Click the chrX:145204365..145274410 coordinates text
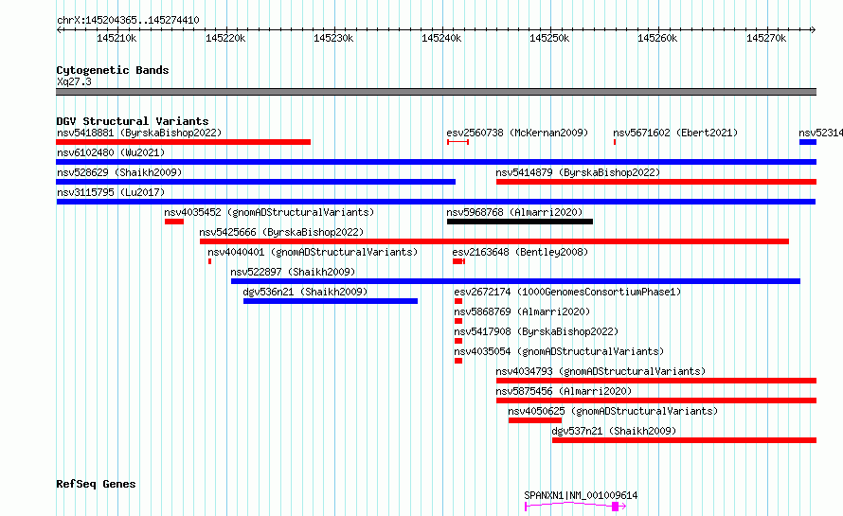 [128, 21]
